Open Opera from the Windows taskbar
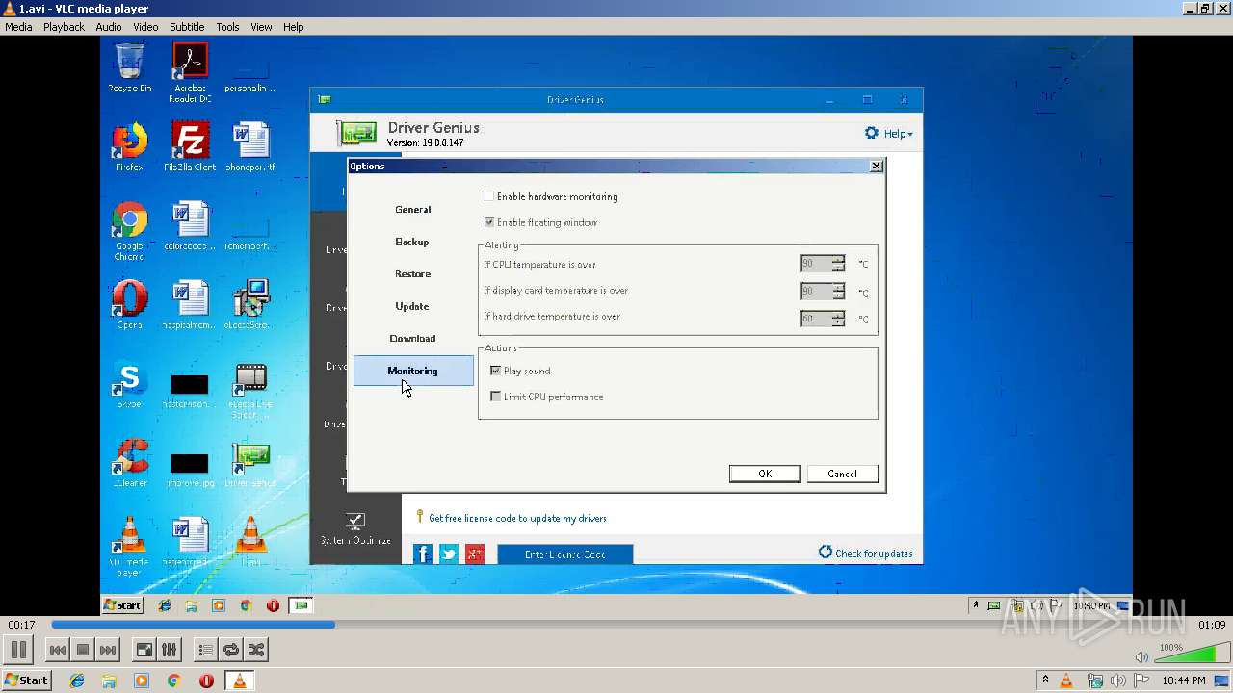 206,680
